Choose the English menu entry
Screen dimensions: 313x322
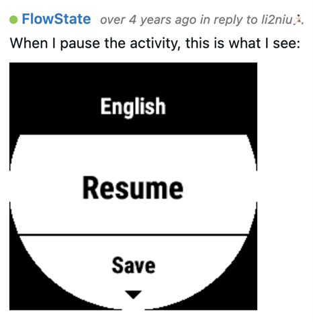(x=133, y=107)
